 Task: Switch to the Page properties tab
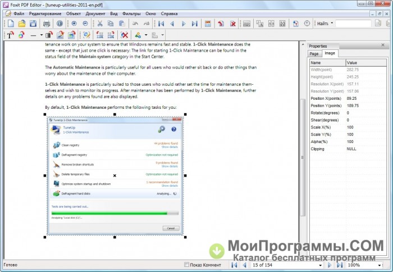314,54
